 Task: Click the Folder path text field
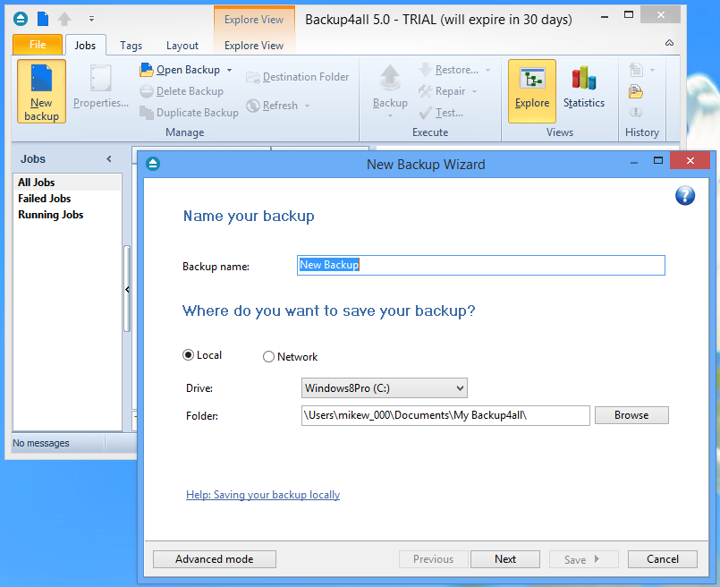click(445, 415)
